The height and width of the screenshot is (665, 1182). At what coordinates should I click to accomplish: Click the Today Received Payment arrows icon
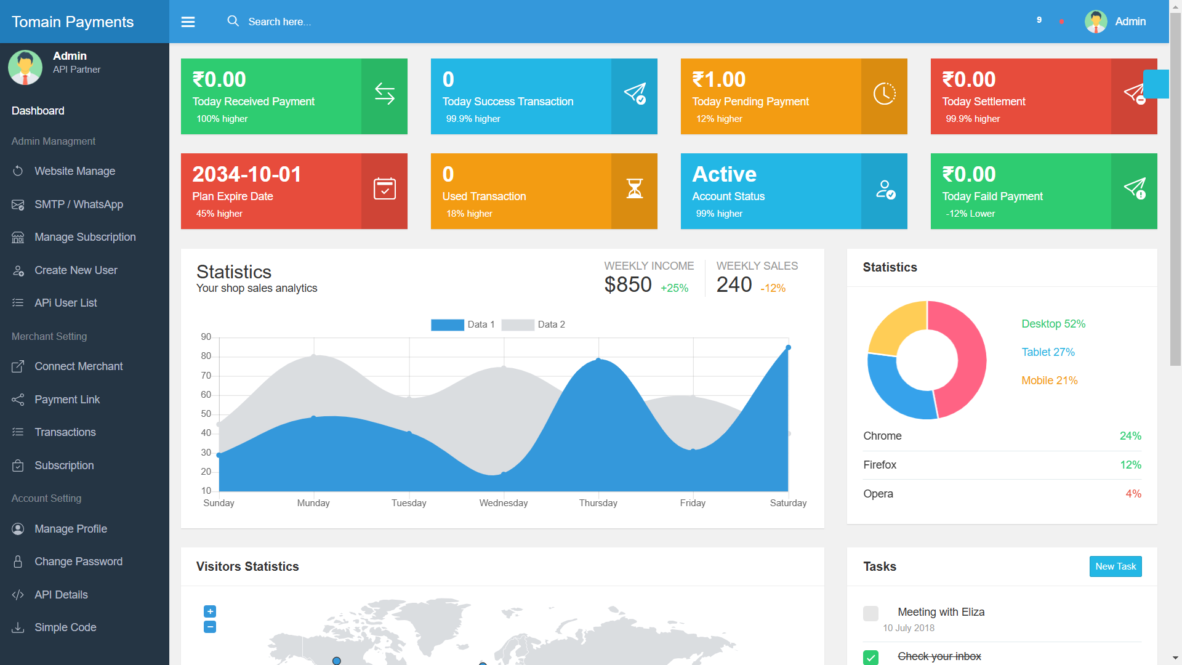pyautogui.click(x=384, y=94)
